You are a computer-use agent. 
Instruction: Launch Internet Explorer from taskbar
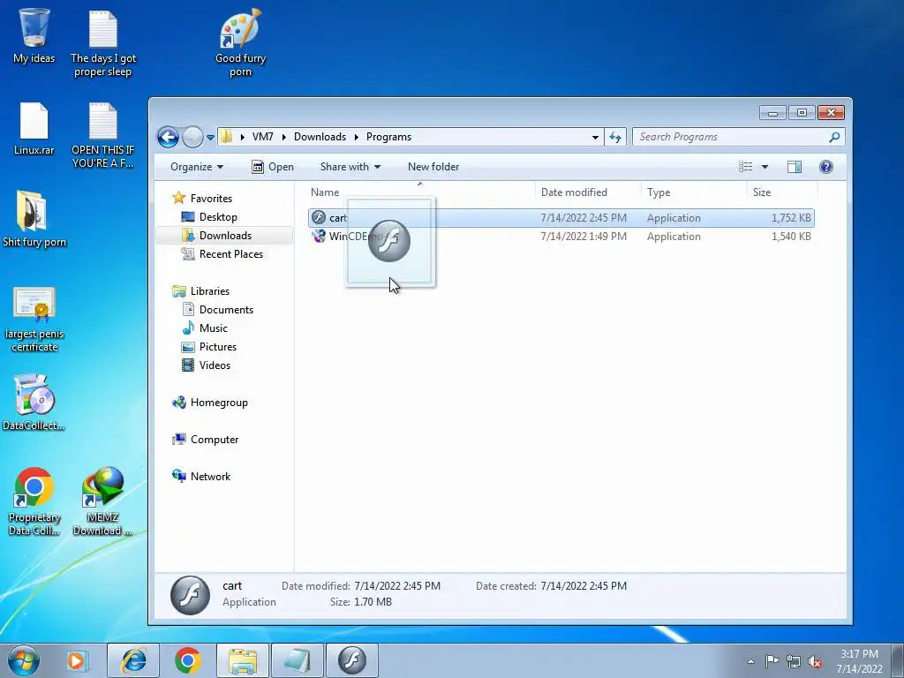click(133, 660)
